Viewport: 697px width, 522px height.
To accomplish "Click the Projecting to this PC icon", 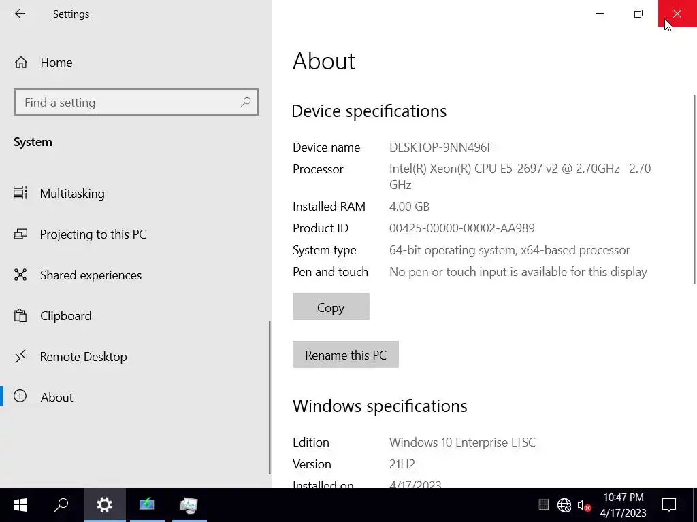I will 20,234.
